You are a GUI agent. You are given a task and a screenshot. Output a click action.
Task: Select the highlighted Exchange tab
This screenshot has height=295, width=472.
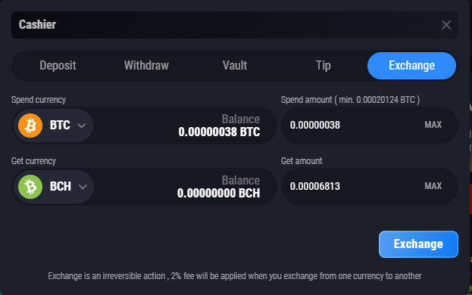pyautogui.click(x=411, y=66)
